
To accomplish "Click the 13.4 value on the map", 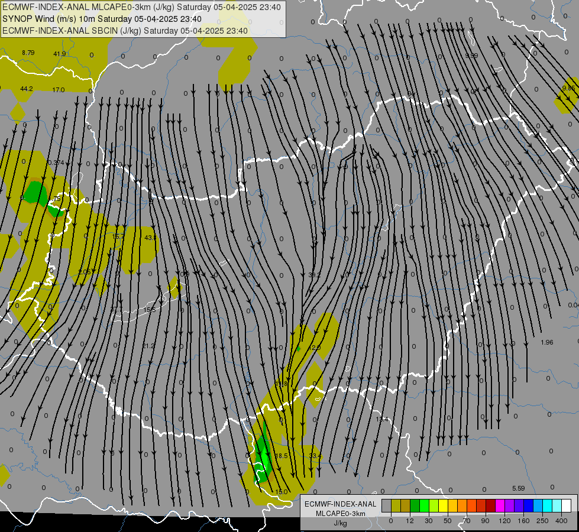I will point(382,420).
